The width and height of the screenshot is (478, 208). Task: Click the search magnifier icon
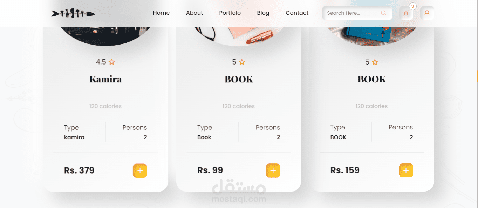tap(383, 13)
